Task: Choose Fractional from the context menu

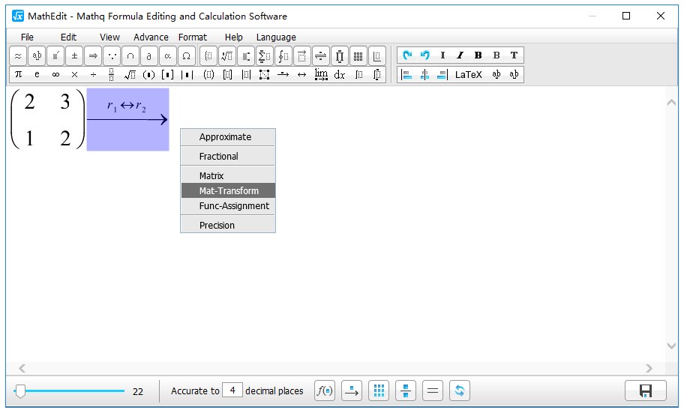Action: [x=228, y=156]
